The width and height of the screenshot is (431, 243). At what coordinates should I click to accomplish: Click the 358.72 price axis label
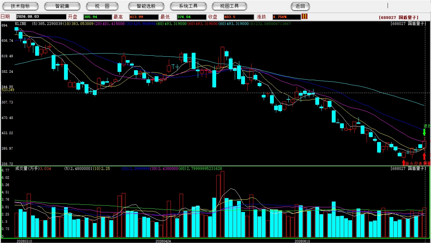click(x=7, y=164)
